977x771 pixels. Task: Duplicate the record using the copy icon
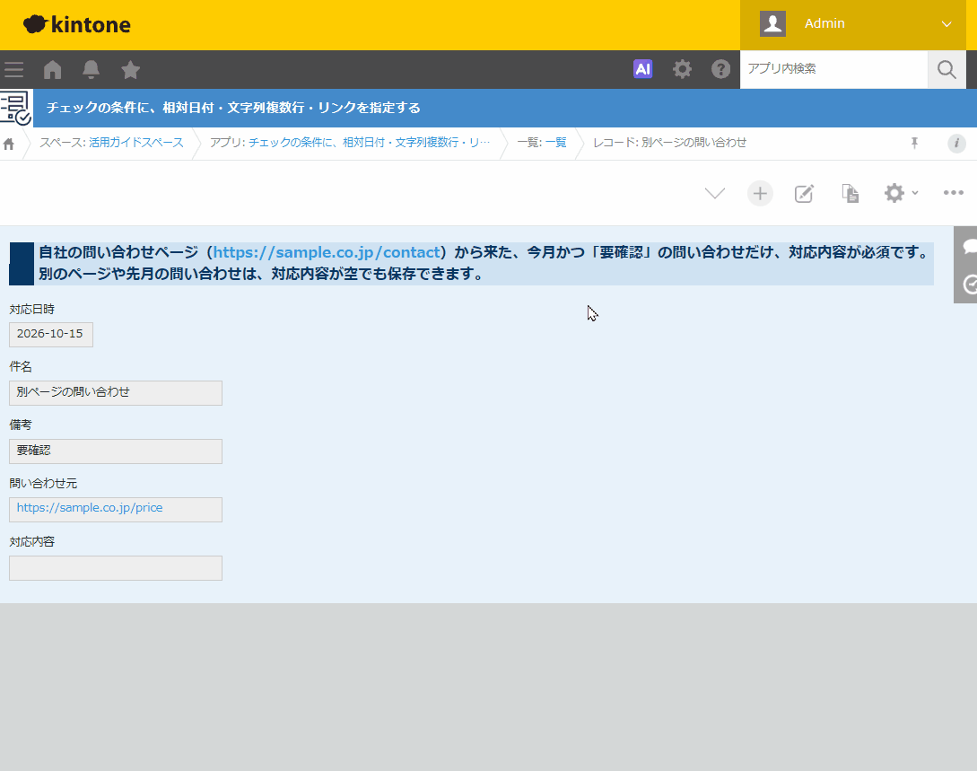[x=850, y=193]
